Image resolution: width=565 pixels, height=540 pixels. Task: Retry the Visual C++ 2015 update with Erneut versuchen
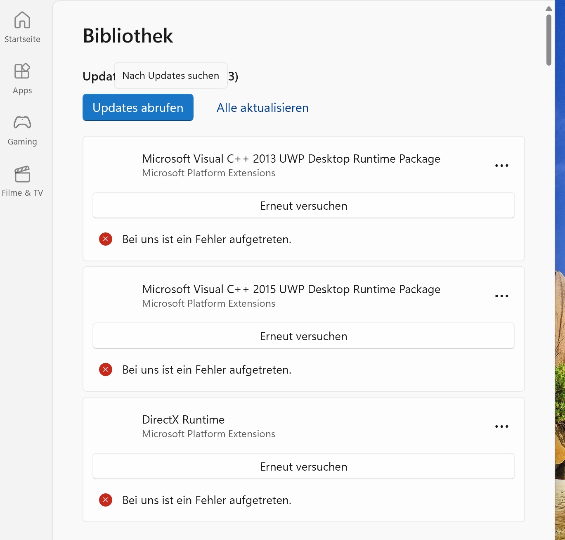(303, 336)
